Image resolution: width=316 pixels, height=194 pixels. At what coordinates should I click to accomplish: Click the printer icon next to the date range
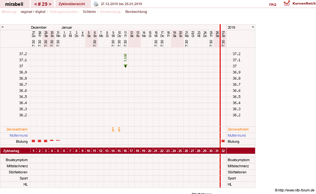(96, 4)
